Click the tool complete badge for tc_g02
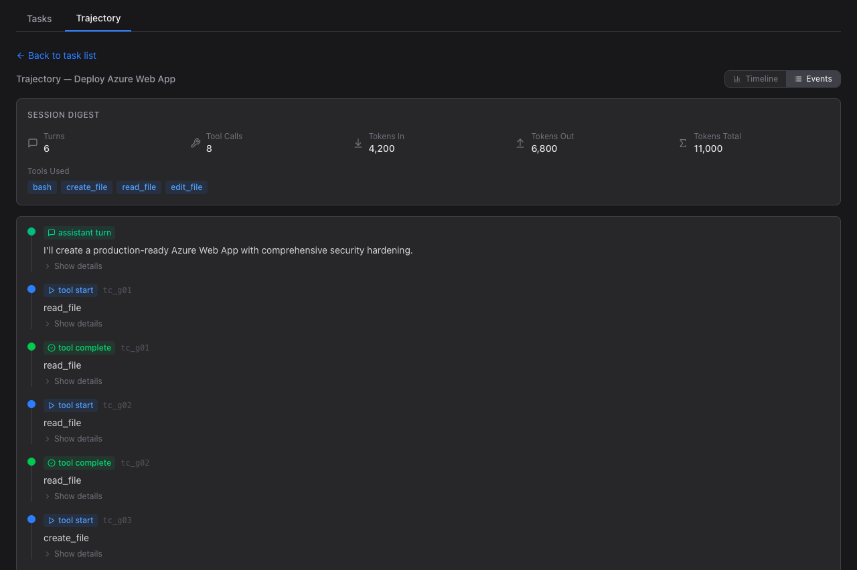Screen dimensions: 857x570 click(x=79, y=463)
